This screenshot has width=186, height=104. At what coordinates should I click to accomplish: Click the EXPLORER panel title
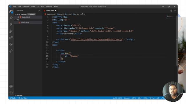[20, 11]
